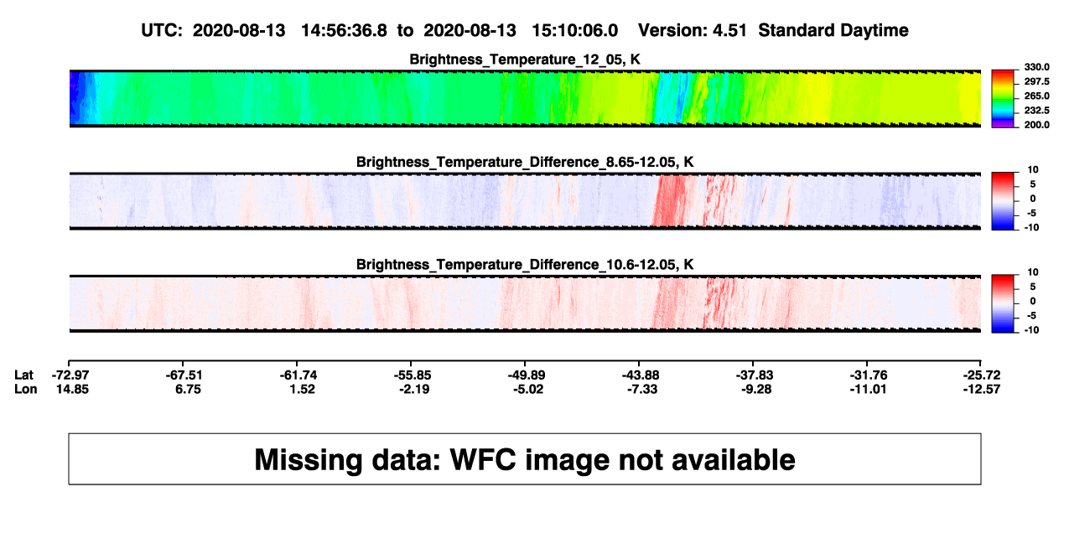This screenshot has height=559, width=1090.
Task: Click the 8.65-12.05 difference image strip
Action: (x=525, y=201)
